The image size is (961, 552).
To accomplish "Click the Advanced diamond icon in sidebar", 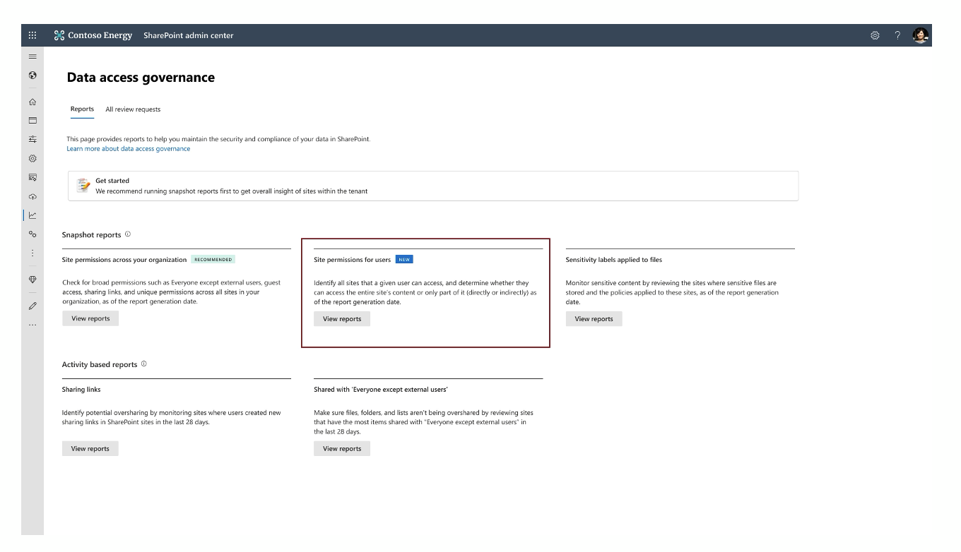I will pyautogui.click(x=33, y=280).
